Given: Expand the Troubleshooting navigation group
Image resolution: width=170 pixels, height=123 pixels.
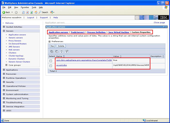Looking at the screenshot, I should point(4,102).
